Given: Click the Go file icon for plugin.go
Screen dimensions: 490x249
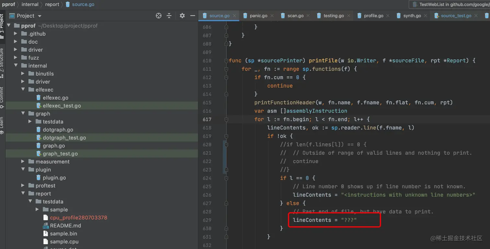Looking at the screenshot, I should [x=39, y=178].
